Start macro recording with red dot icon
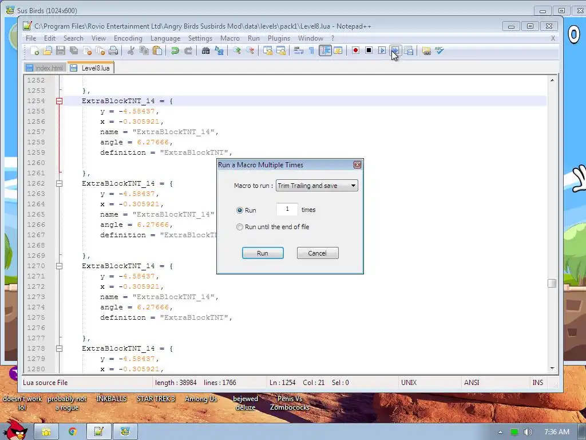Viewport: 586px width, 440px height. [355, 50]
